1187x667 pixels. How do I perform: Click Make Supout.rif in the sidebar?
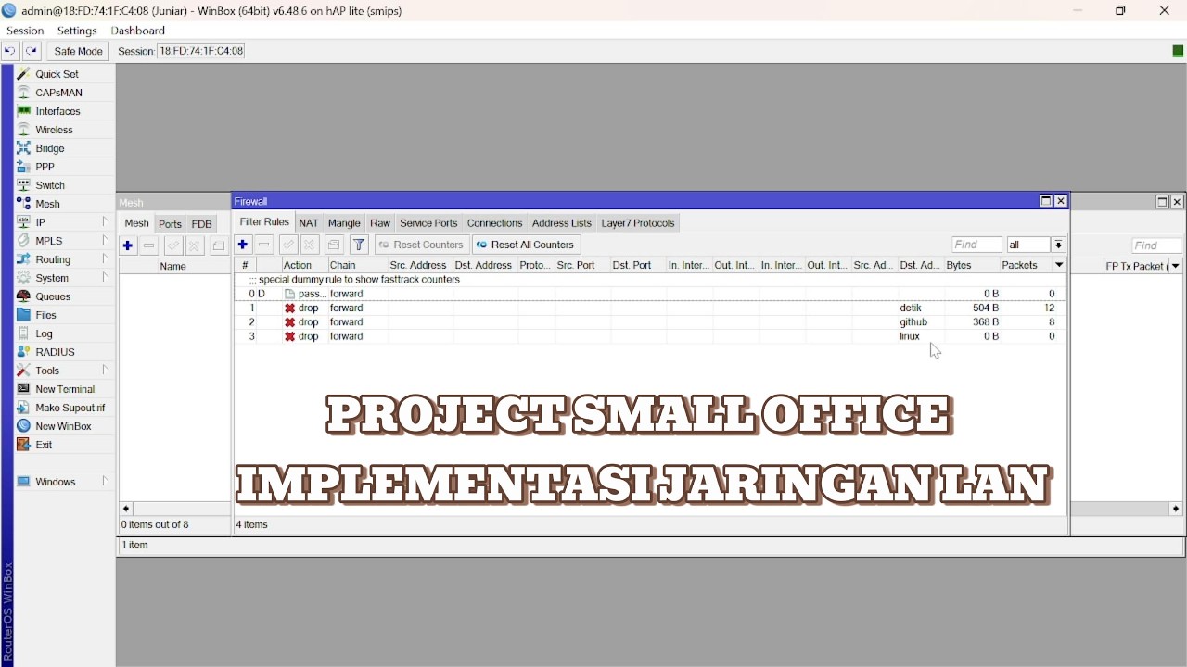(70, 408)
